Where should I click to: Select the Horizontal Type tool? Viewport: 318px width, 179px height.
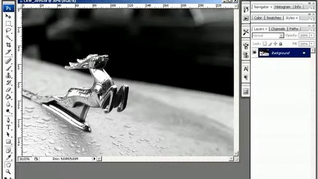coord(8,127)
